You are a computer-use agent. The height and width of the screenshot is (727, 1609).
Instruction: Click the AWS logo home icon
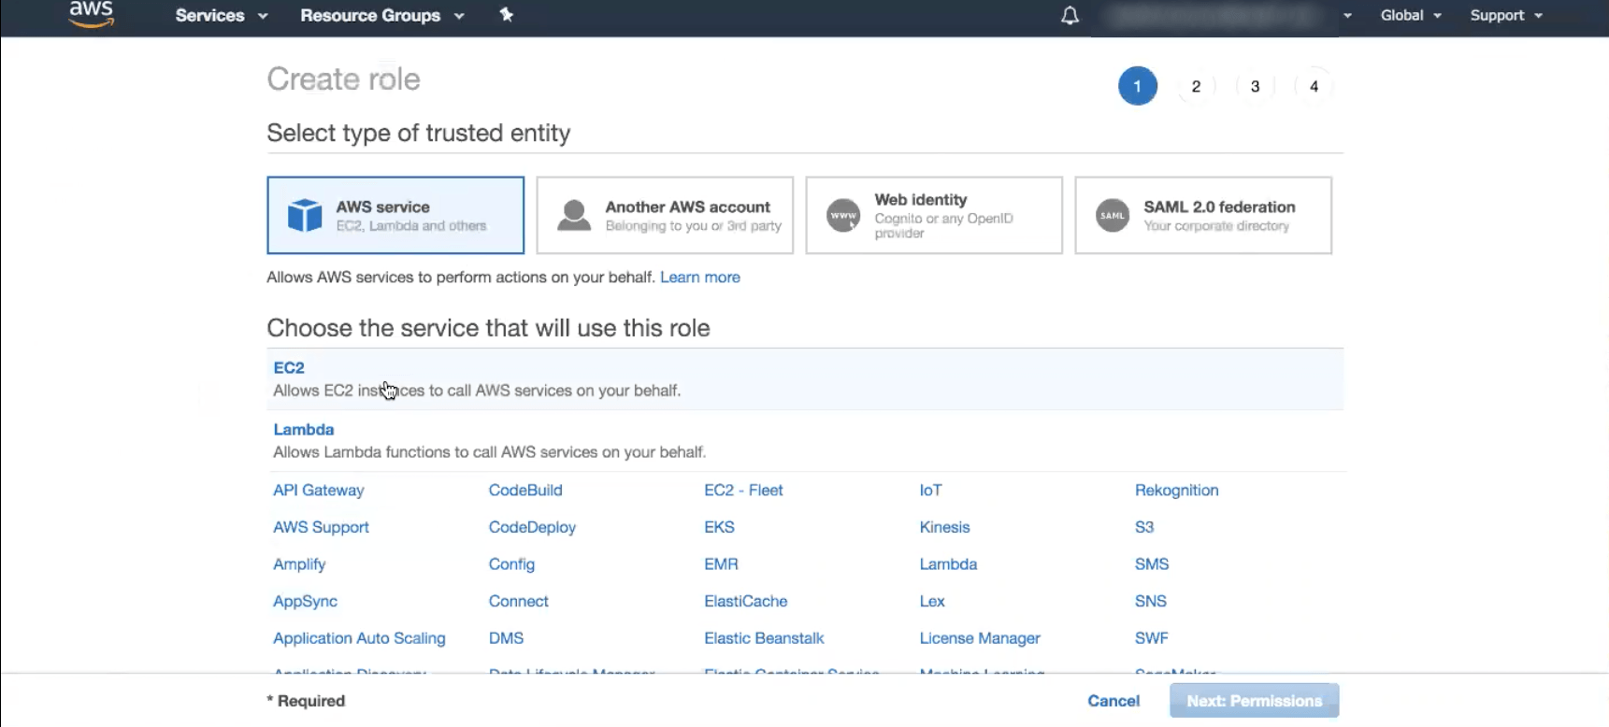(92, 13)
